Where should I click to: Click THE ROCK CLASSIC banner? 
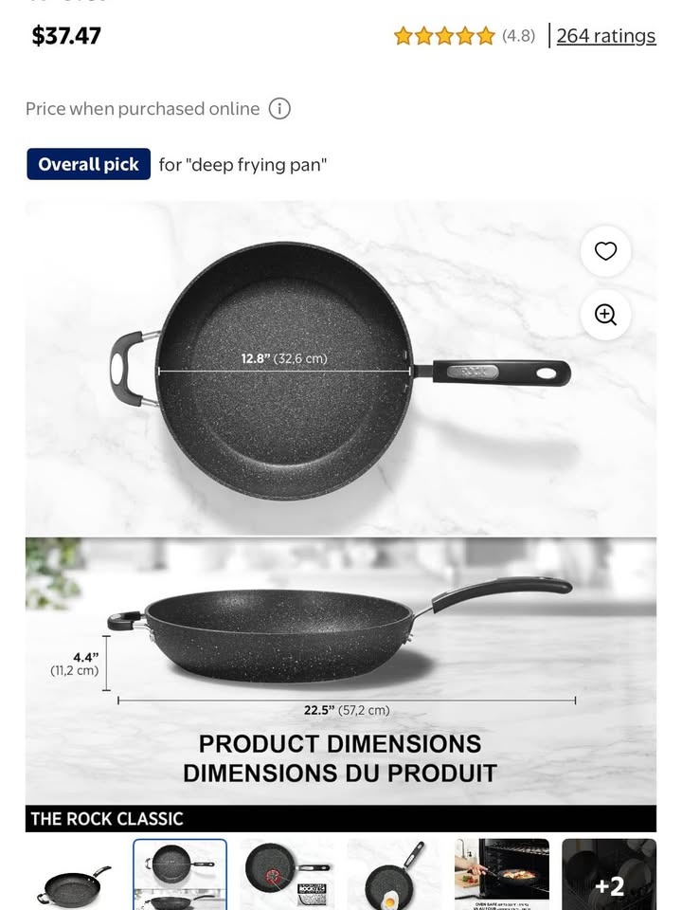click(341, 818)
